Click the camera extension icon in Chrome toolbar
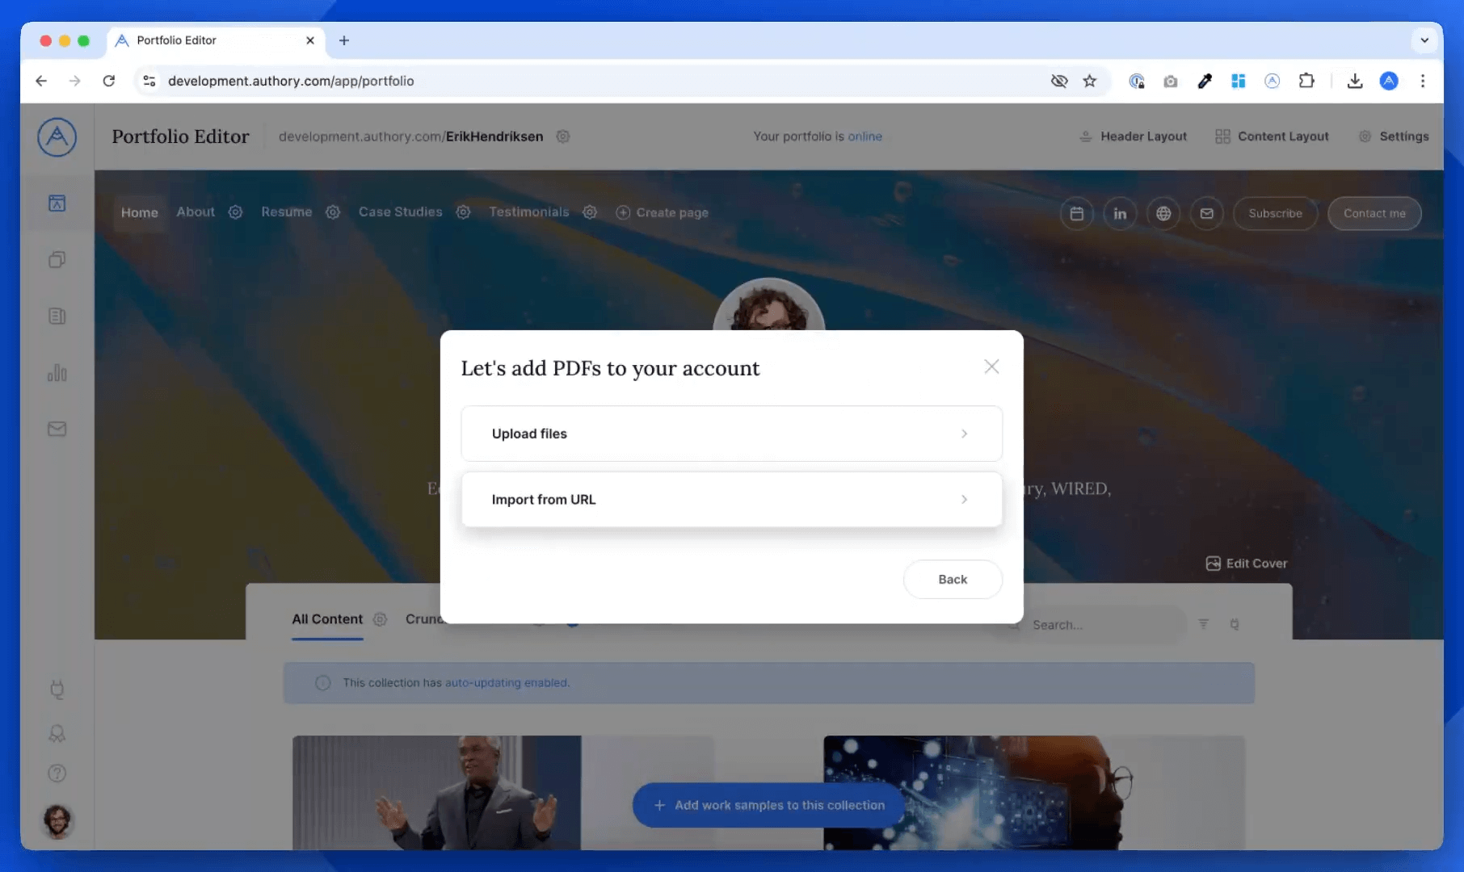The height and width of the screenshot is (872, 1464). [x=1171, y=81]
